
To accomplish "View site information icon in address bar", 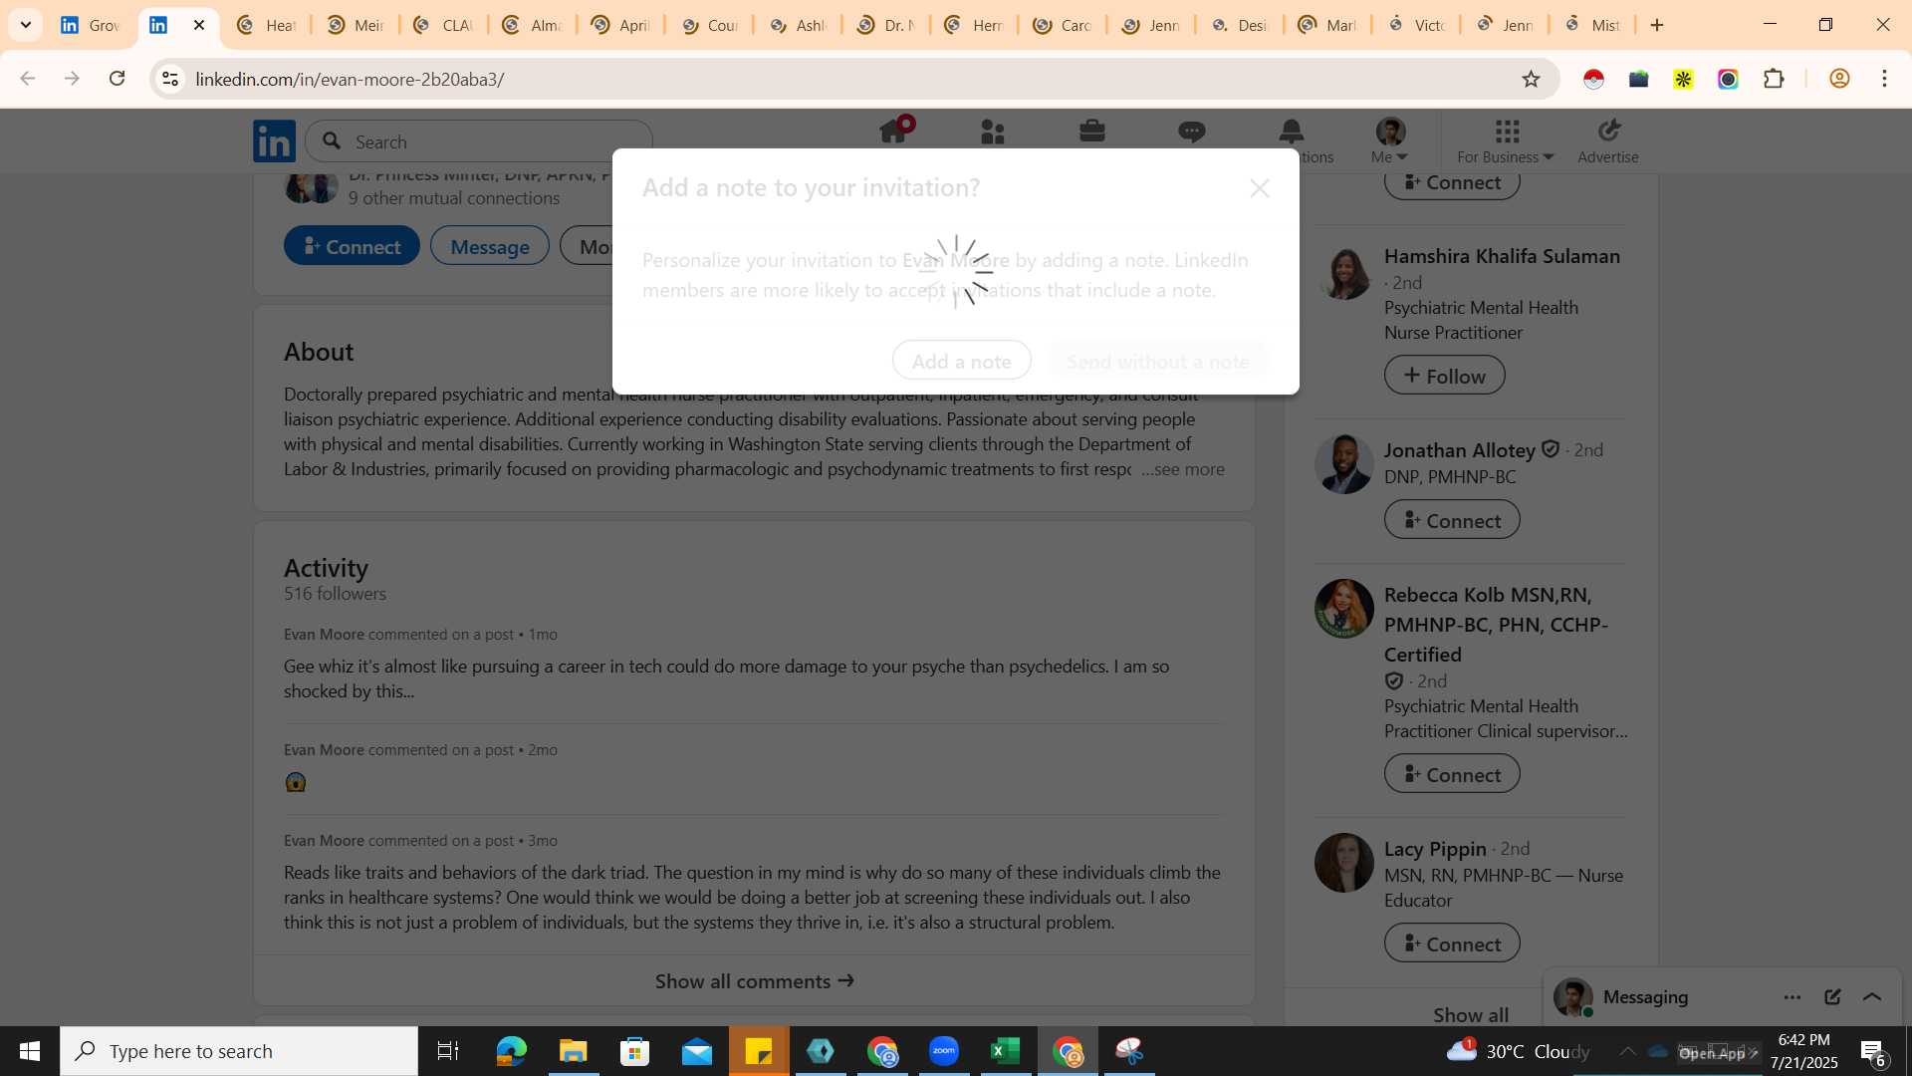I will [x=170, y=79].
